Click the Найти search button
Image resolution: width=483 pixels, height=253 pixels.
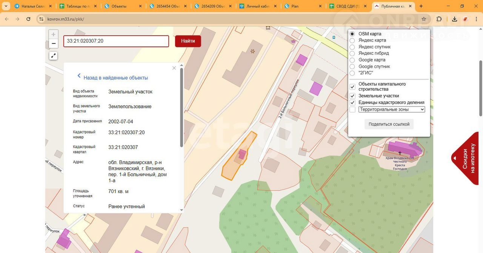(188, 41)
